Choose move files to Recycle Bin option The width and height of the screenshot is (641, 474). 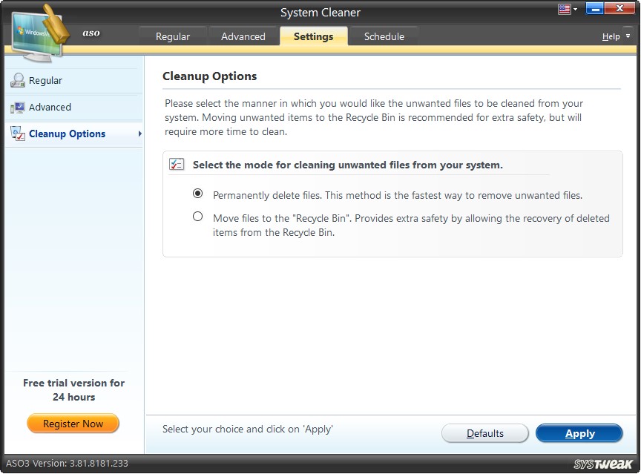[x=197, y=215]
